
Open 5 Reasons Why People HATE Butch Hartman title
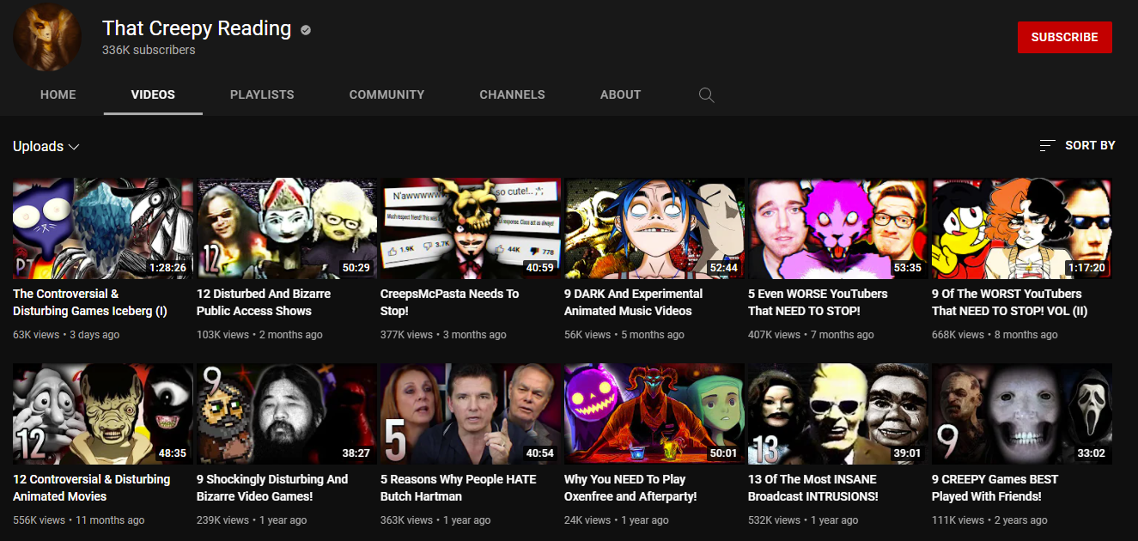click(459, 488)
